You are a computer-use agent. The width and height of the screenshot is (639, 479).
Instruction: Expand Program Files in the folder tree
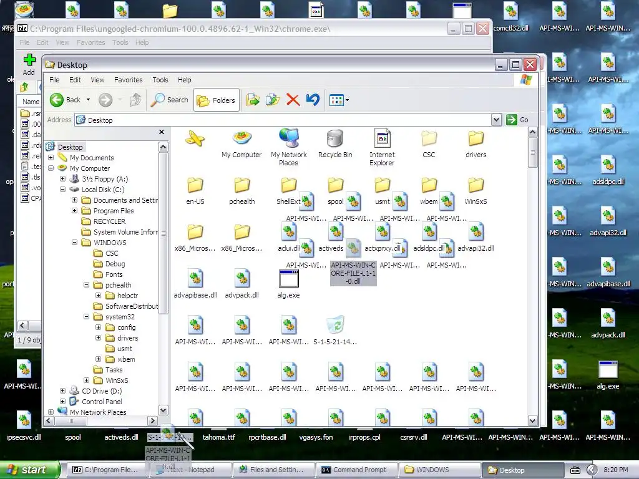[75, 211]
